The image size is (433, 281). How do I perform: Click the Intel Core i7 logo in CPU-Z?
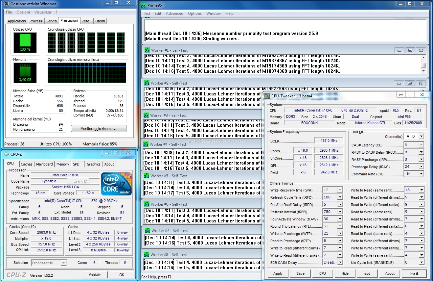117,184
